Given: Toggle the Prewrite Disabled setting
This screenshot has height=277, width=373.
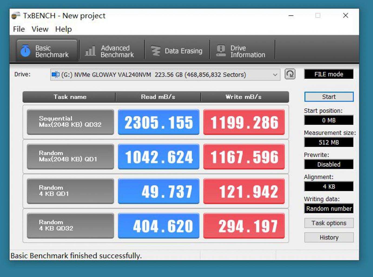Looking at the screenshot, I should point(329,164).
